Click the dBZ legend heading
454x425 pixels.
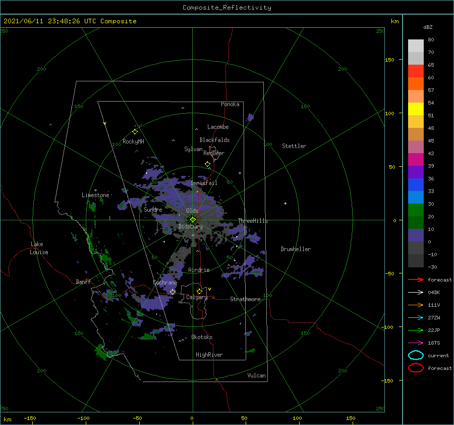pos(428,27)
